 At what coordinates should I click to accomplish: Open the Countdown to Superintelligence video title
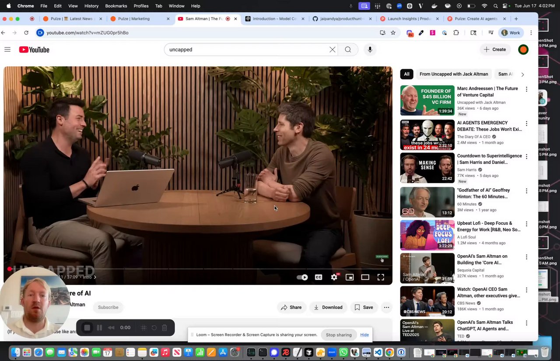pyautogui.click(x=490, y=159)
